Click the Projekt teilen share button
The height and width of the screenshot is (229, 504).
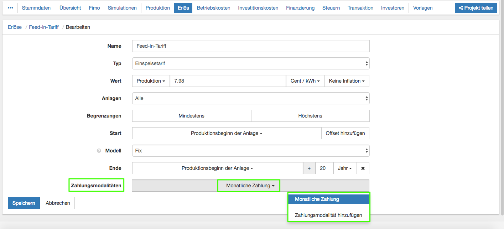click(476, 8)
